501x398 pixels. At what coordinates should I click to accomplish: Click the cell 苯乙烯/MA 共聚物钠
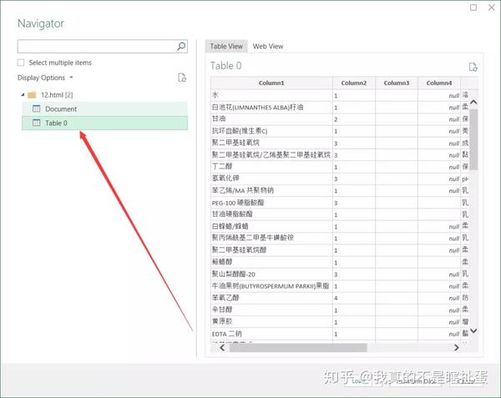tap(271, 190)
